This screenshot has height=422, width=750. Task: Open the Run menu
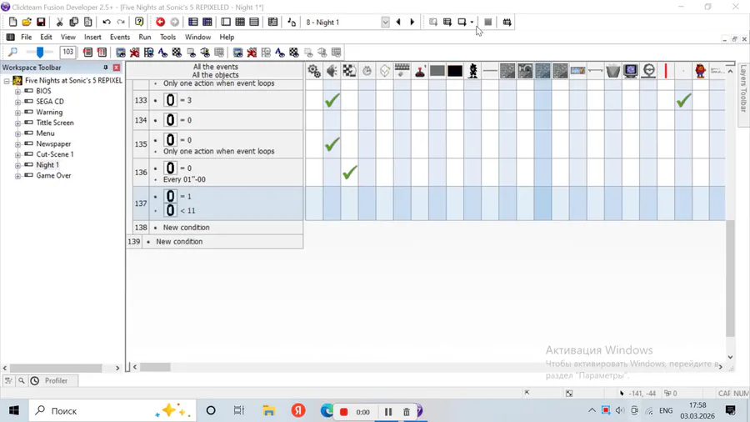click(144, 37)
